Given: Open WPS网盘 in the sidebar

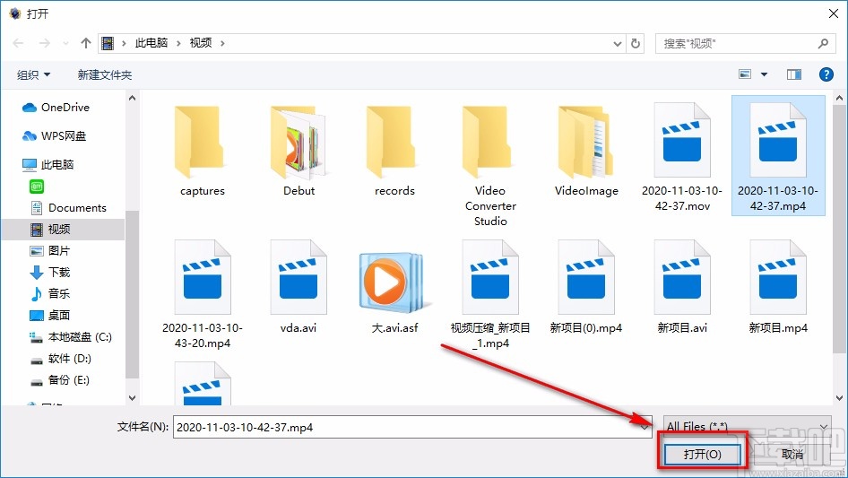Looking at the screenshot, I should (55, 136).
